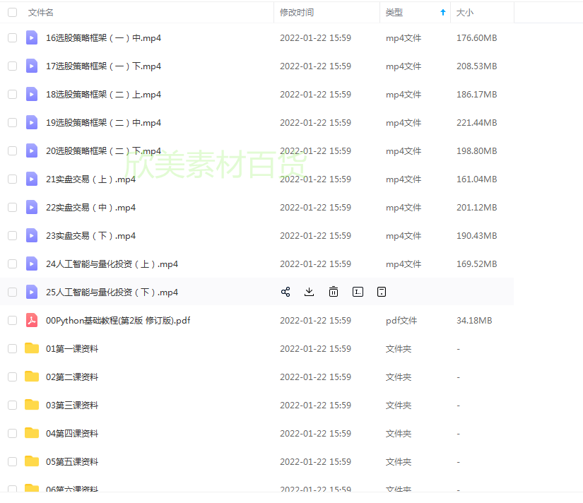Click video icon of 17选股策略框架（一）下.mp4

click(32, 66)
